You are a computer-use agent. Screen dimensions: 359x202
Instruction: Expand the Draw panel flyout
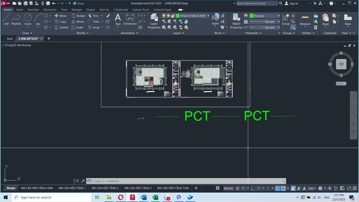coord(27,33)
